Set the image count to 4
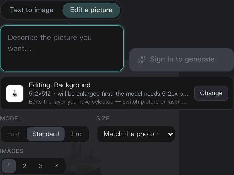 pos(57,166)
